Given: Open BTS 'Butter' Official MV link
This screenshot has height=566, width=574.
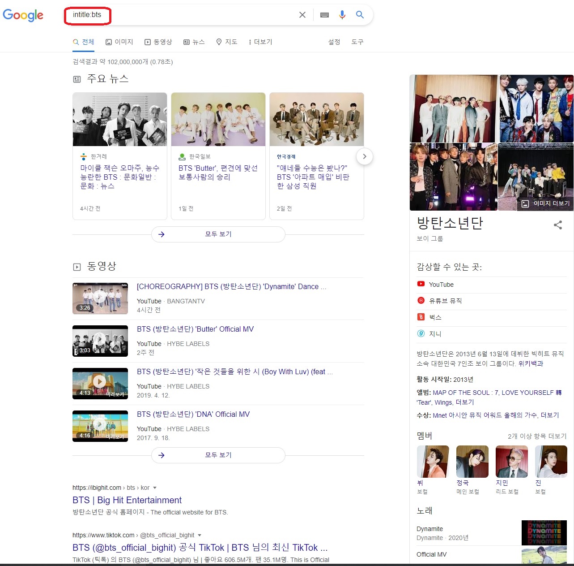Looking at the screenshot, I should [196, 329].
